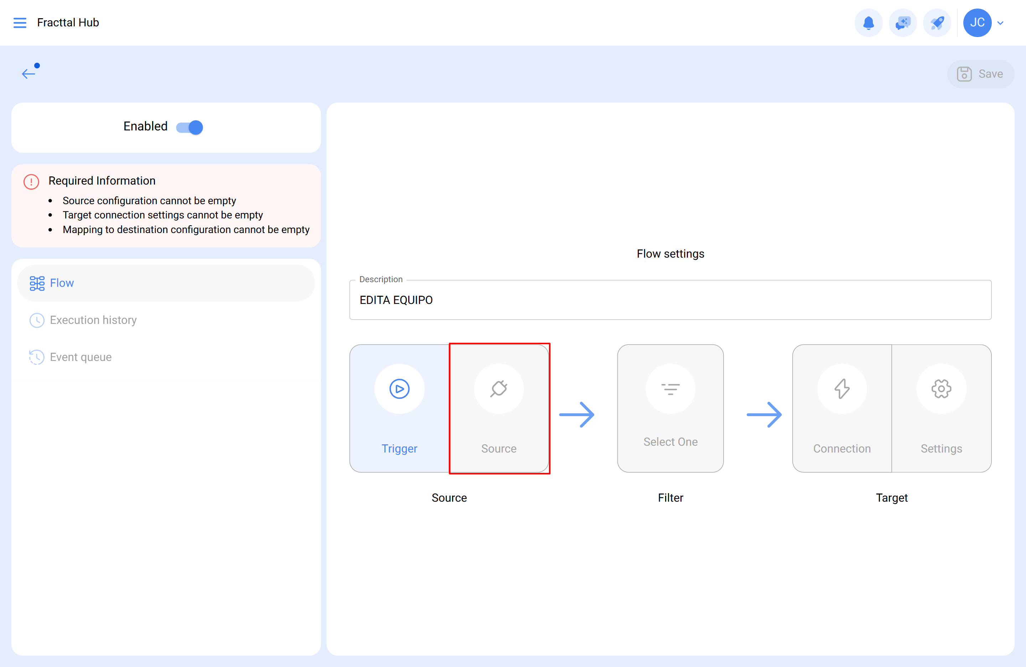Click the rocket launch icon
This screenshot has width=1026, height=667.
(937, 22)
